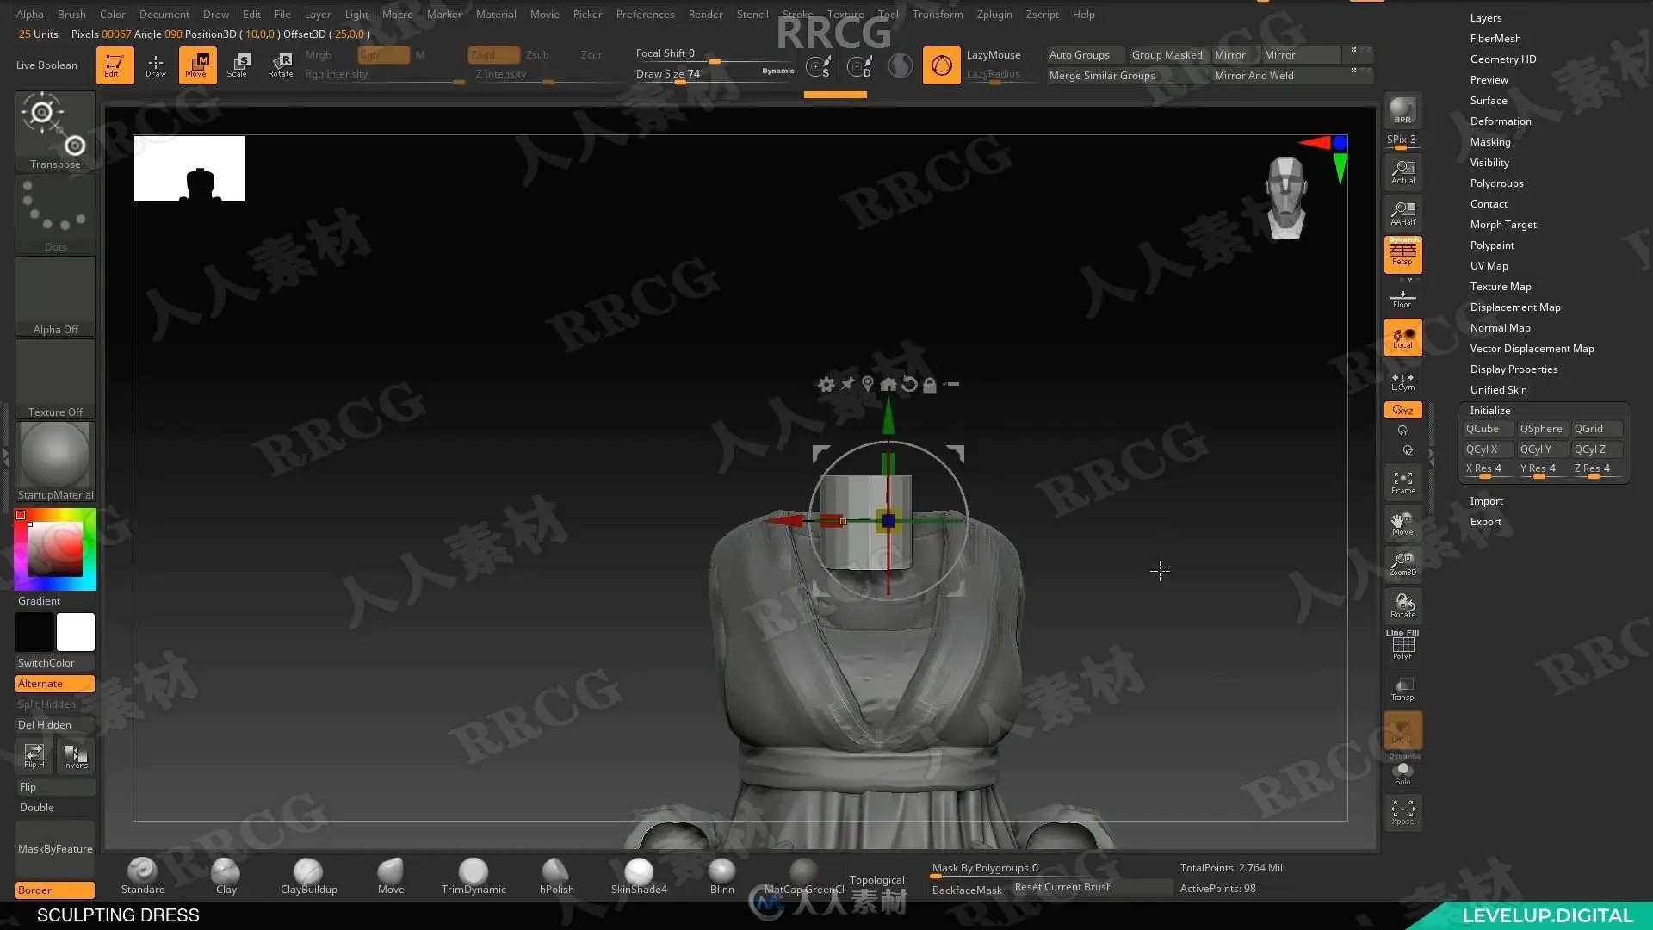Expand the Morph Target subpalette
This screenshot has width=1653, height=930.
(1503, 225)
